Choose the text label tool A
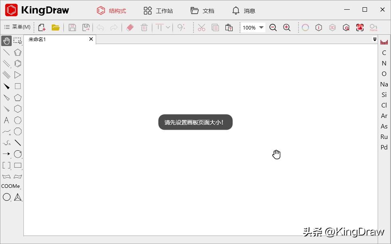 (x=6, y=120)
